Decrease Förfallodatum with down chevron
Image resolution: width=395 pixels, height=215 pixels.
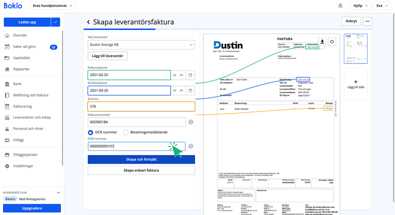175,90
